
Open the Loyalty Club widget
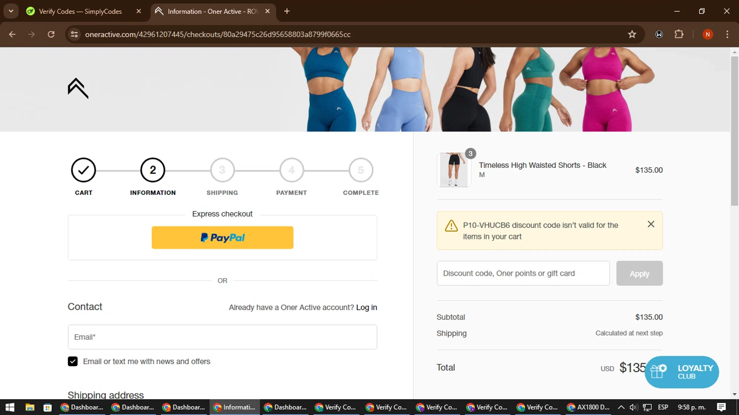tap(682, 372)
